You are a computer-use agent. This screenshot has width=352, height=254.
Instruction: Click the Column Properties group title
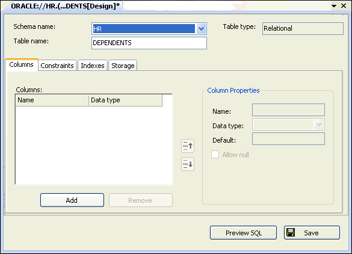point(233,90)
